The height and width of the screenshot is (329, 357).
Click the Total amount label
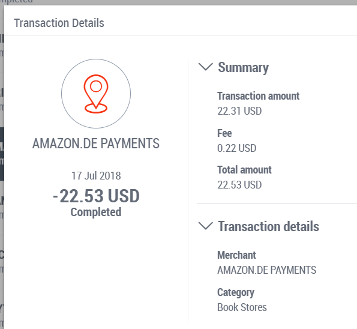click(x=245, y=170)
